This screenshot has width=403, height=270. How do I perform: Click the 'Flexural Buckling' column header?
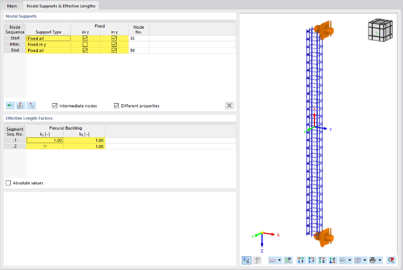click(66, 128)
